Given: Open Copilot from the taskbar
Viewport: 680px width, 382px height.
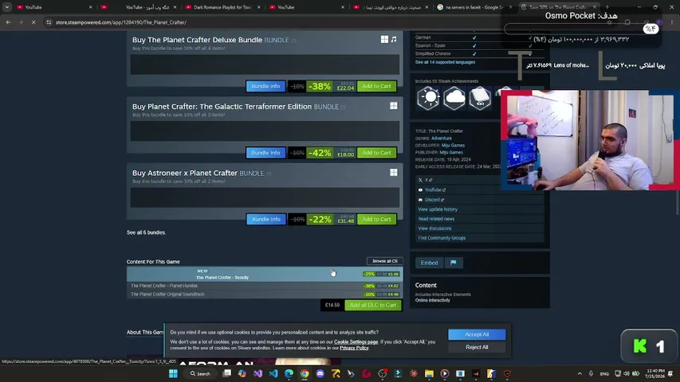Looking at the screenshot, I should [242, 373].
